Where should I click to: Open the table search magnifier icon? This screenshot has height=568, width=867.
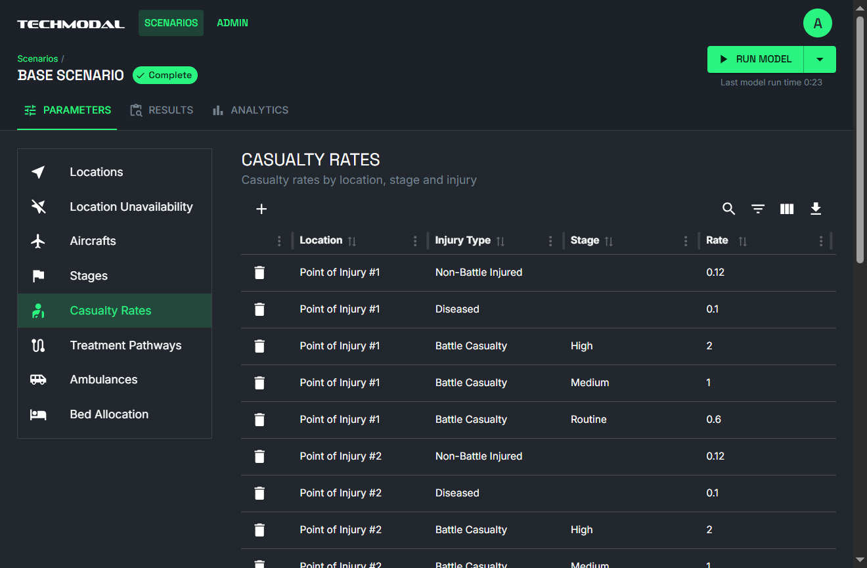pos(728,209)
